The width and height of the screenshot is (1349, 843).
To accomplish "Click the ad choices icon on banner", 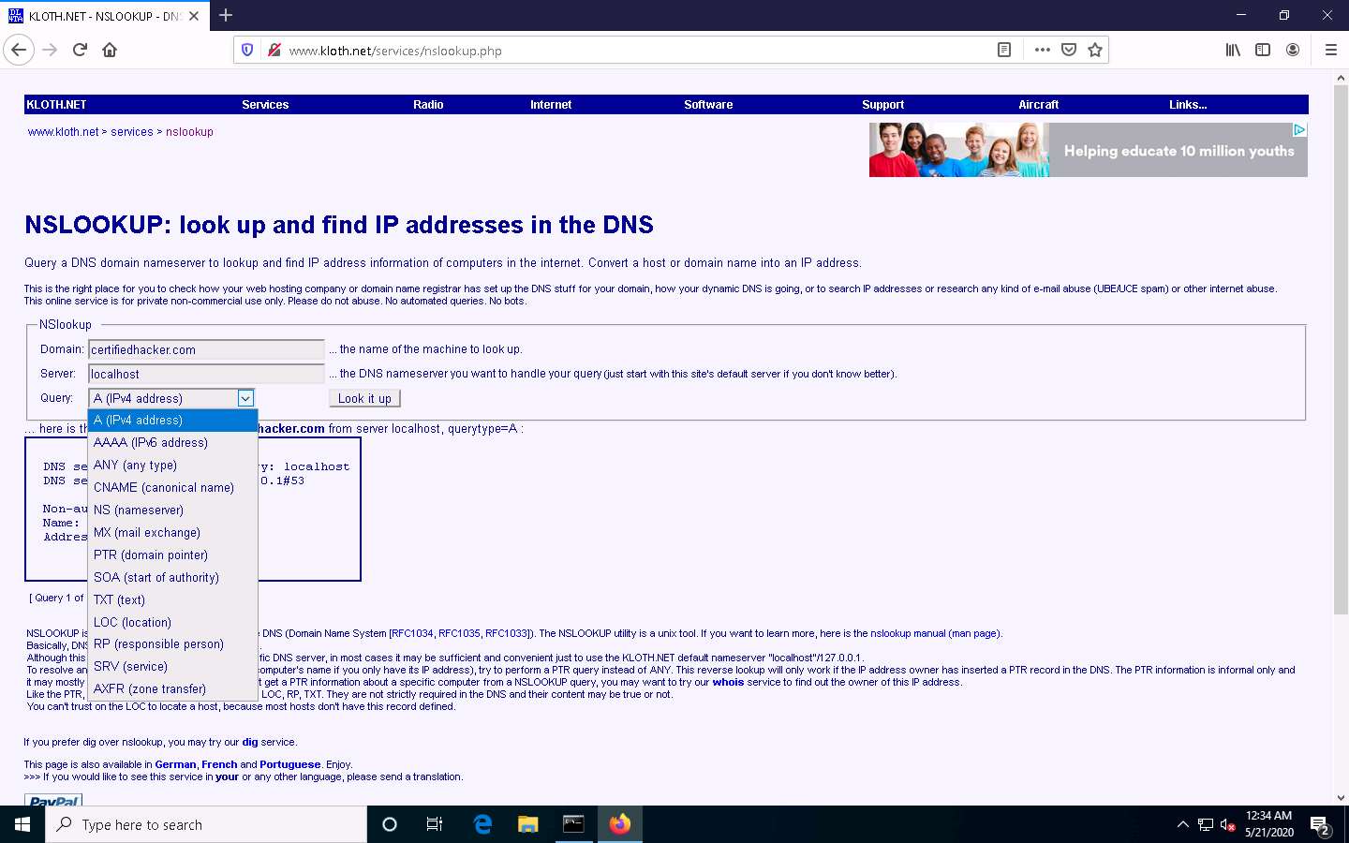I will coord(1299,129).
